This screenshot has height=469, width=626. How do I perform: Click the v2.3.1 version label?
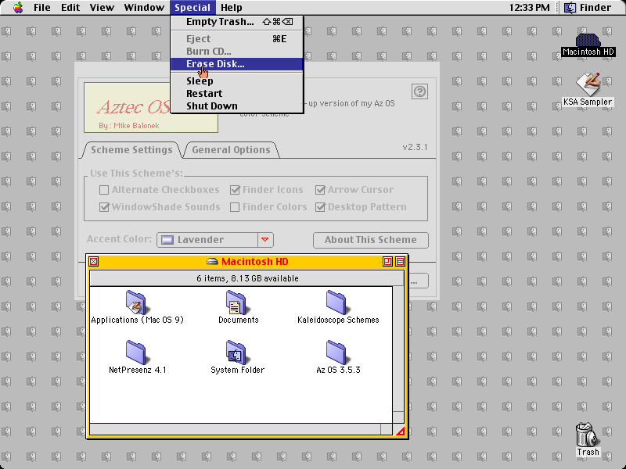pyautogui.click(x=415, y=147)
